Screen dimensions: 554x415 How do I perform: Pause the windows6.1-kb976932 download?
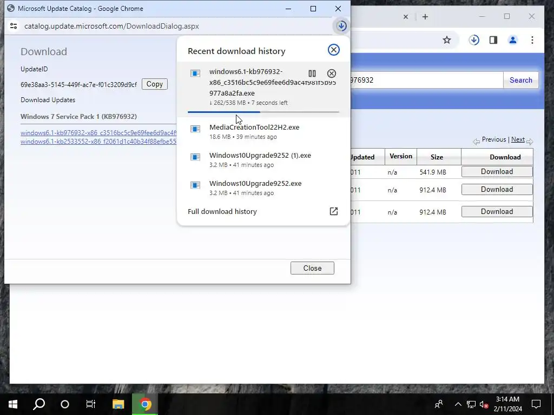[312, 73]
